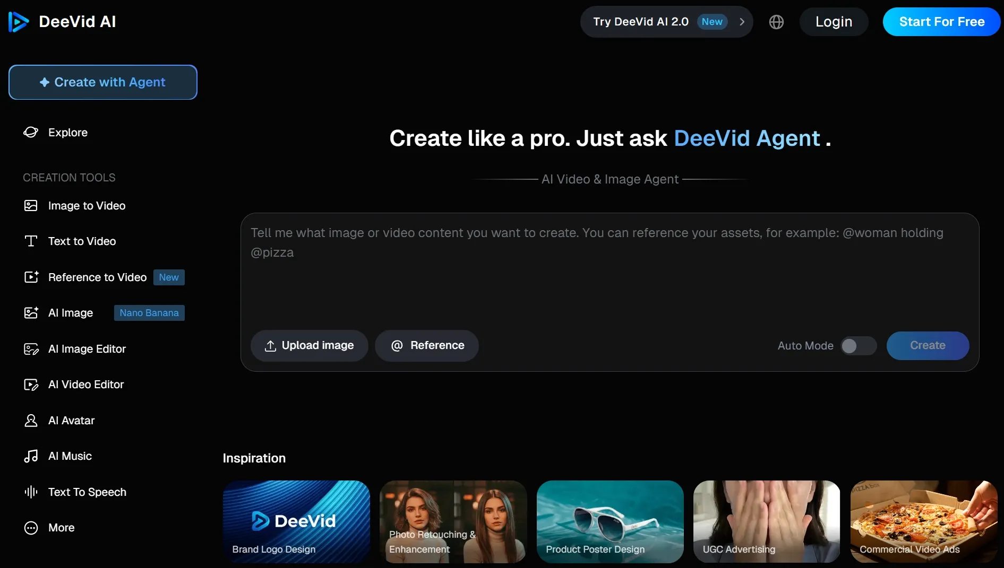Click the AI Video & Image Agent subtitle
Viewport: 1004px width, 568px height.
(x=610, y=179)
